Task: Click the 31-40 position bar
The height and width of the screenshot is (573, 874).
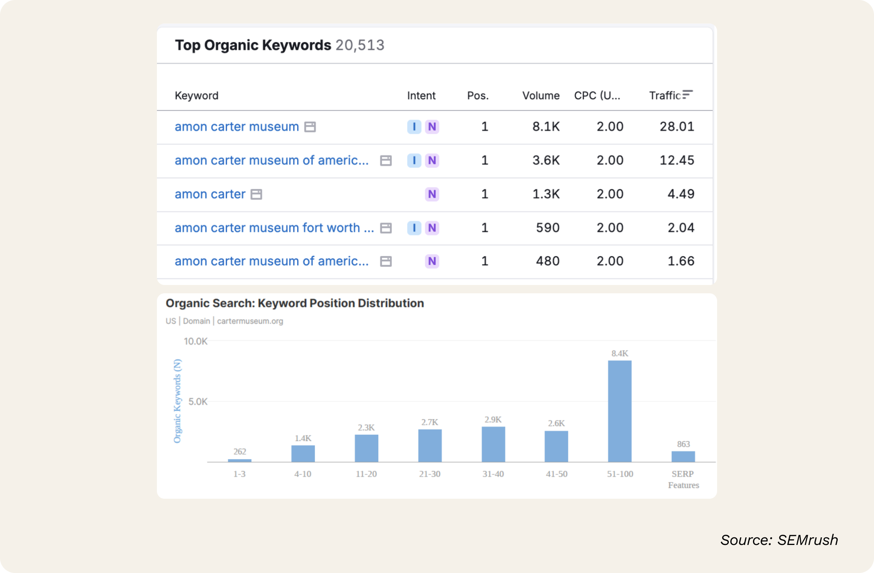Action: tap(493, 444)
